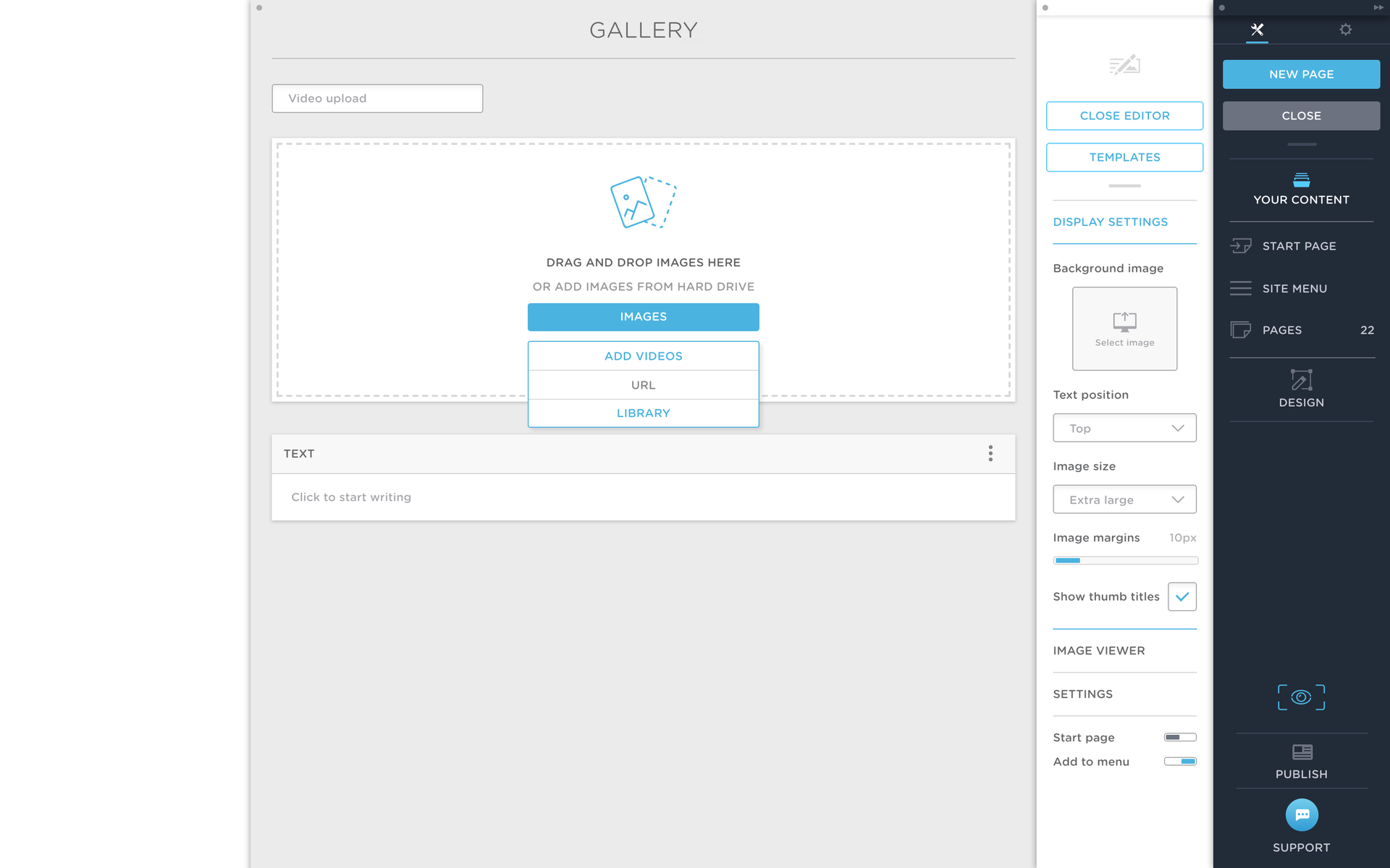Click the Gallery page heading
Image resolution: width=1390 pixels, height=868 pixels.
tap(643, 30)
